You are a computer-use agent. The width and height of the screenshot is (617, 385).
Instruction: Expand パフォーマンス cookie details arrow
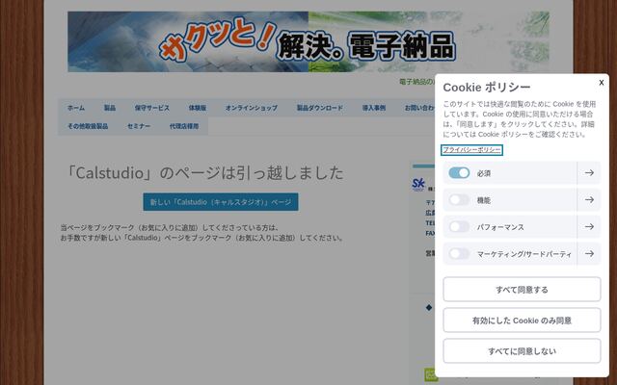coord(589,227)
